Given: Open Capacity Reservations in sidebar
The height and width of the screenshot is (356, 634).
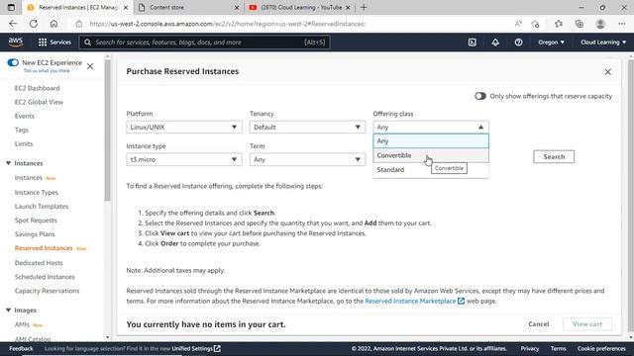Looking at the screenshot, I should point(47,291).
